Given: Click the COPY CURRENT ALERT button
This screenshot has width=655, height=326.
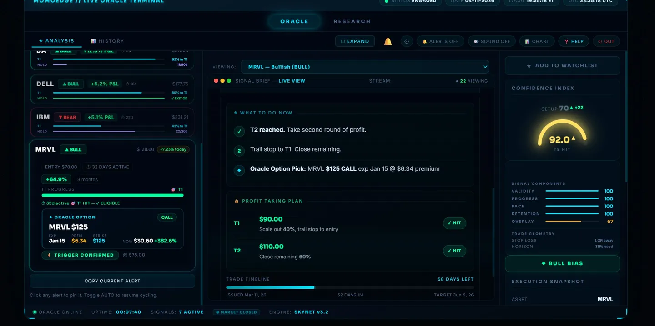Looking at the screenshot, I should click(x=112, y=281).
